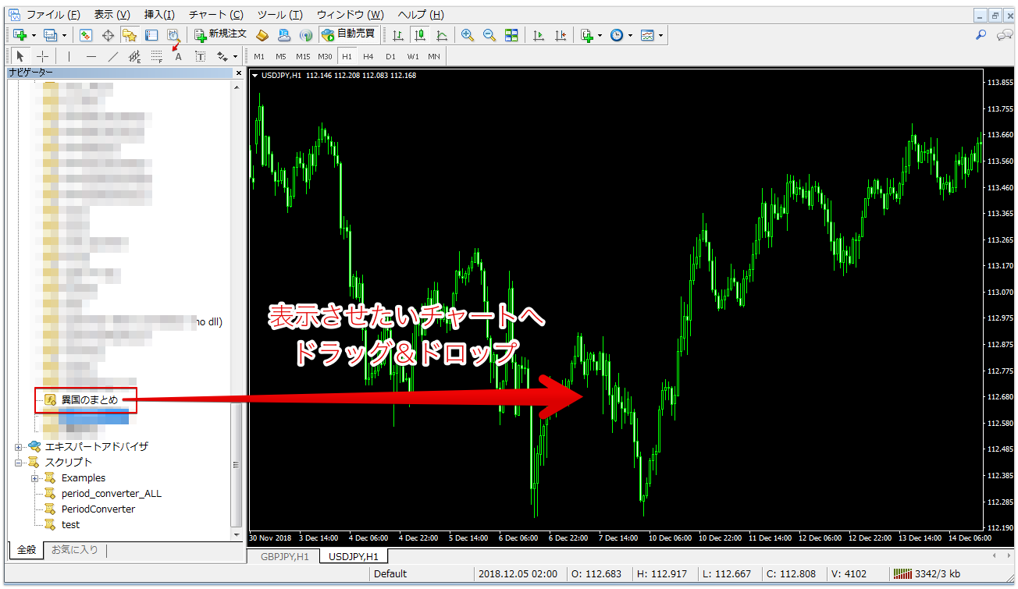Viewport: 1018px width, 589px height.
Task: Select the PeriodConverter script
Action: 98,509
